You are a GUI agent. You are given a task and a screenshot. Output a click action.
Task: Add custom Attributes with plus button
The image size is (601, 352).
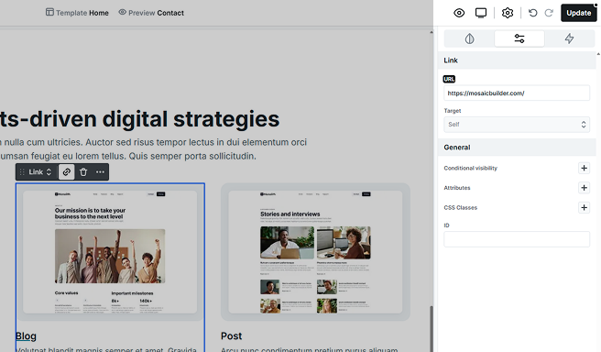(584, 188)
